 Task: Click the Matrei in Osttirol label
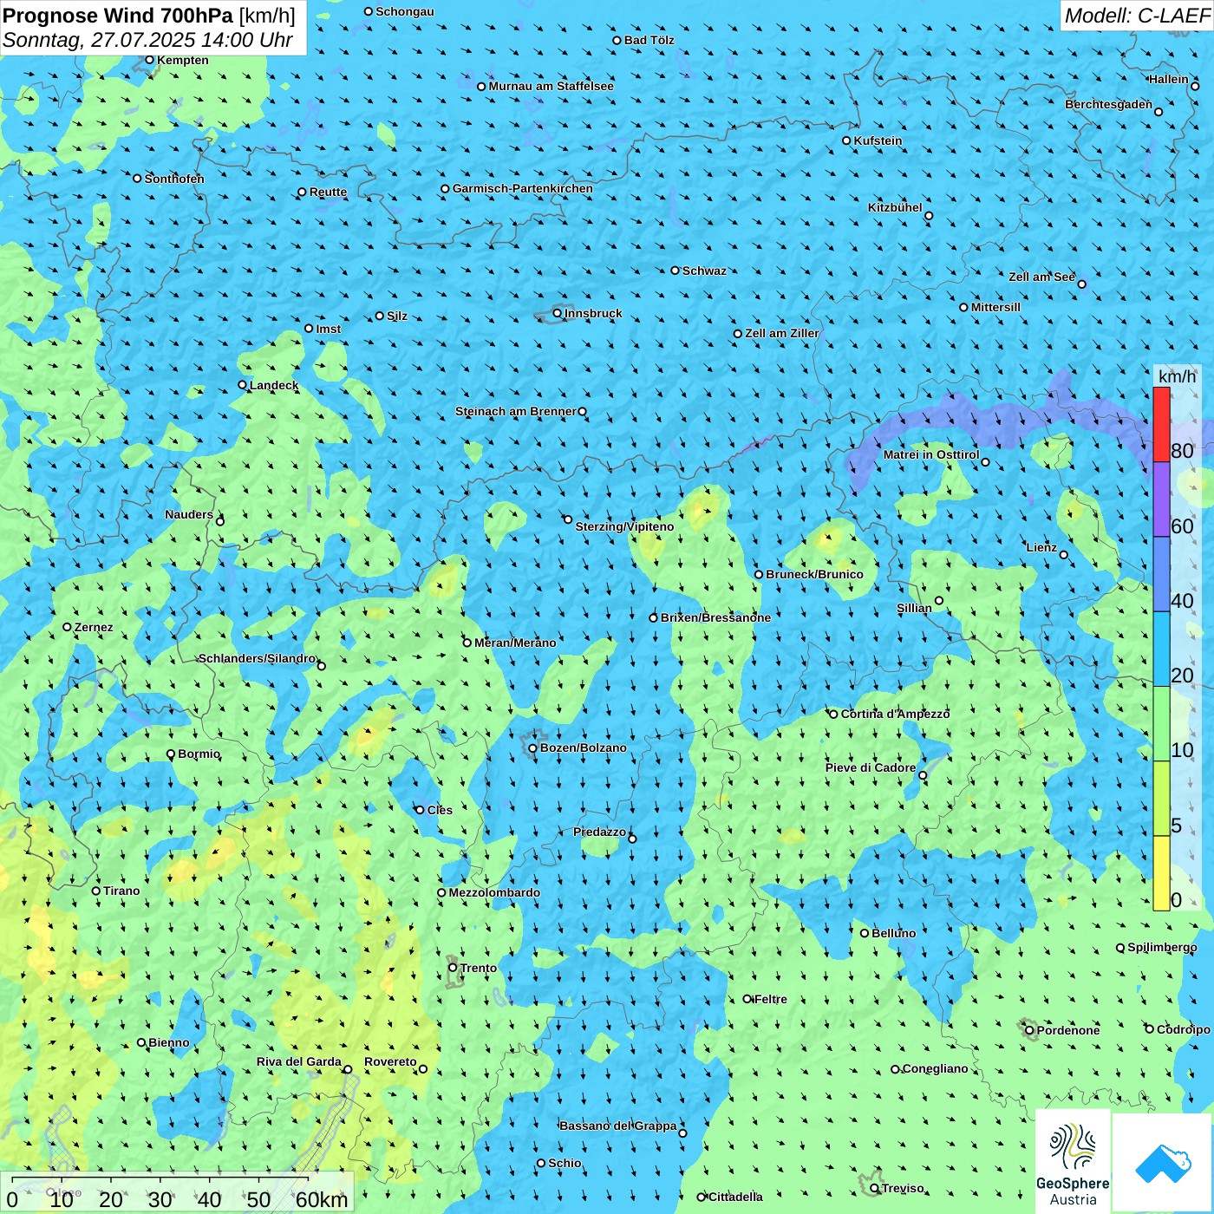(931, 454)
